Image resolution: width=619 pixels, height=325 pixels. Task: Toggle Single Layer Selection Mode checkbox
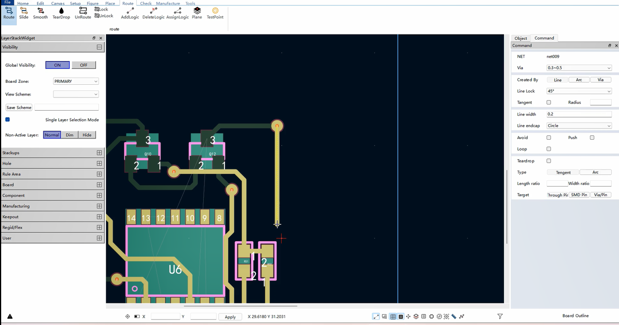pyautogui.click(x=7, y=120)
